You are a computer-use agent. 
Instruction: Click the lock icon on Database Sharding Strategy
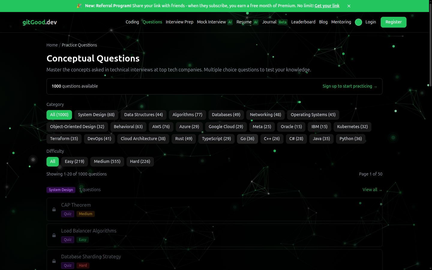(x=54, y=261)
